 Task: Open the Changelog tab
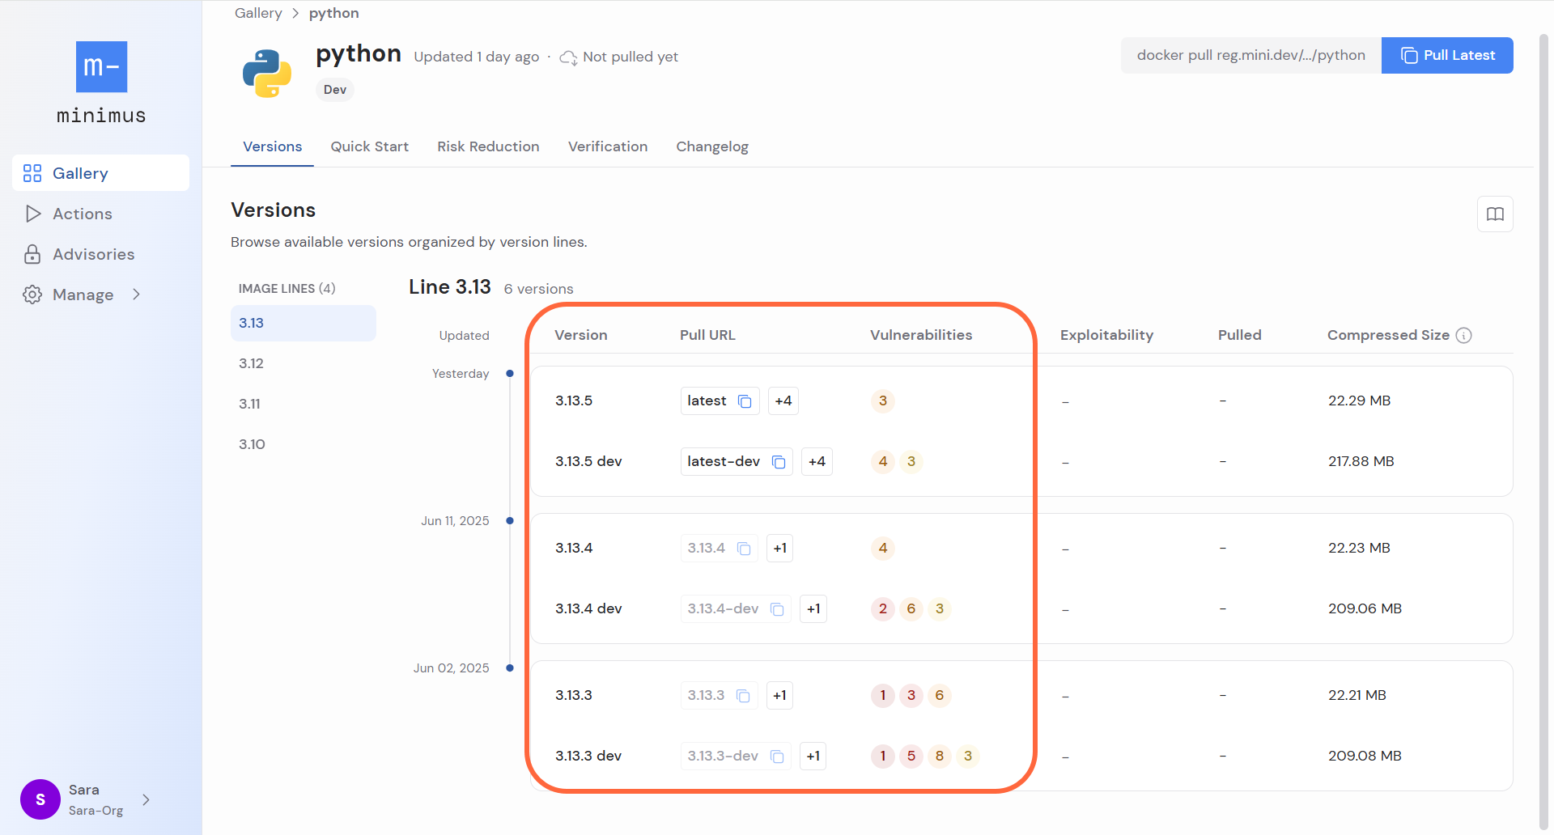[x=711, y=146]
